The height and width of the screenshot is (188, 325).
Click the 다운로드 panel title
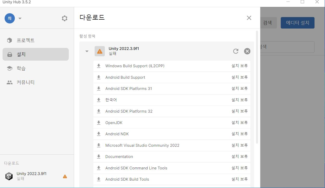click(92, 18)
